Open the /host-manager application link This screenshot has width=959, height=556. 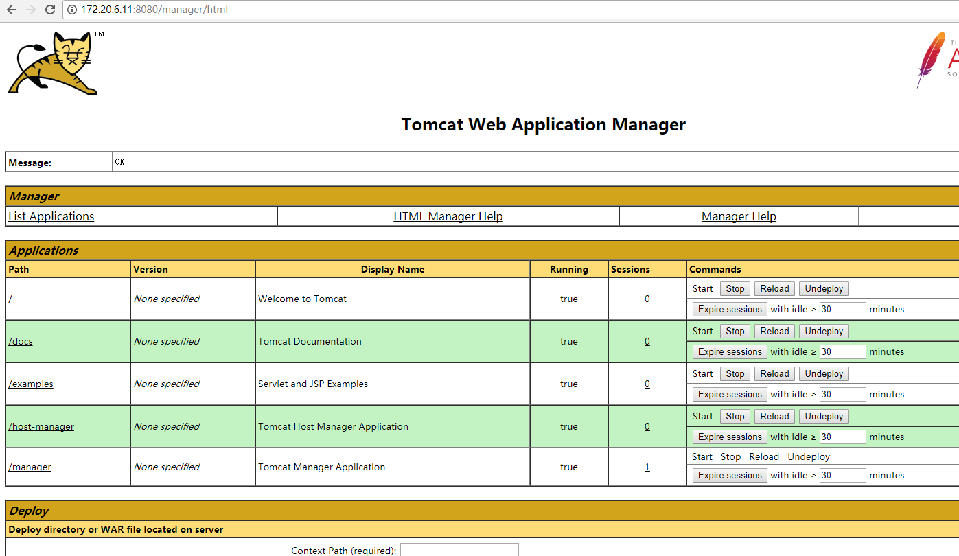pyautogui.click(x=41, y=426)
